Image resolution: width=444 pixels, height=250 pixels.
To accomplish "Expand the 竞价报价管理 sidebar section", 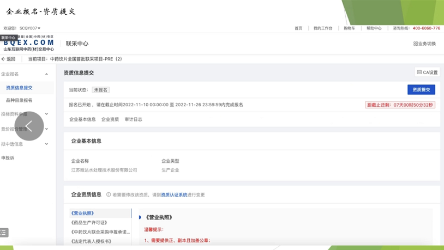I will pyautogui.click(x=46, y=129).
